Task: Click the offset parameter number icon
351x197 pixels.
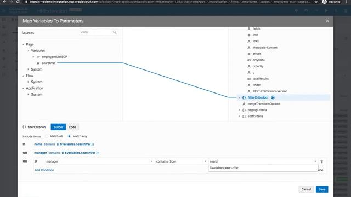Action: [249, 54]
